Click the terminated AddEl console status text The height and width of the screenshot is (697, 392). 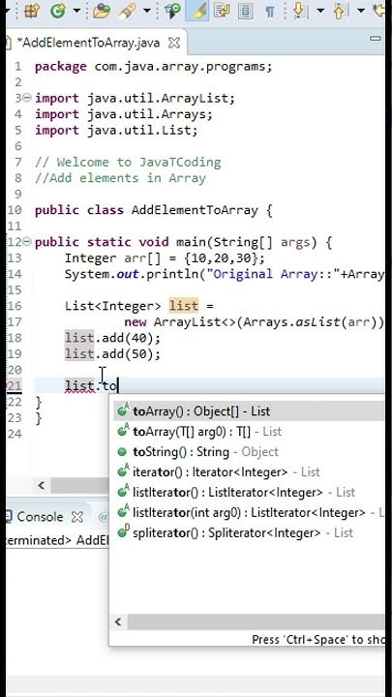[x=57, y=540]
